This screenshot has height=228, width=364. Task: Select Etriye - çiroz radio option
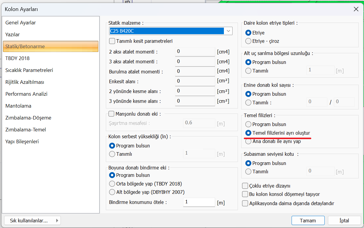tap(248, 41)
